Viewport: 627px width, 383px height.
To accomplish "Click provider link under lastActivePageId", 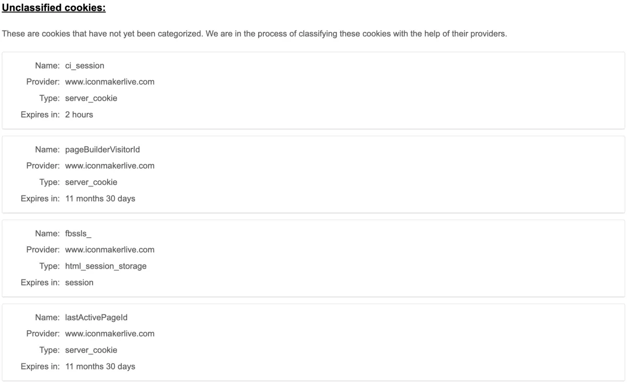I will (x=110, y=334).
